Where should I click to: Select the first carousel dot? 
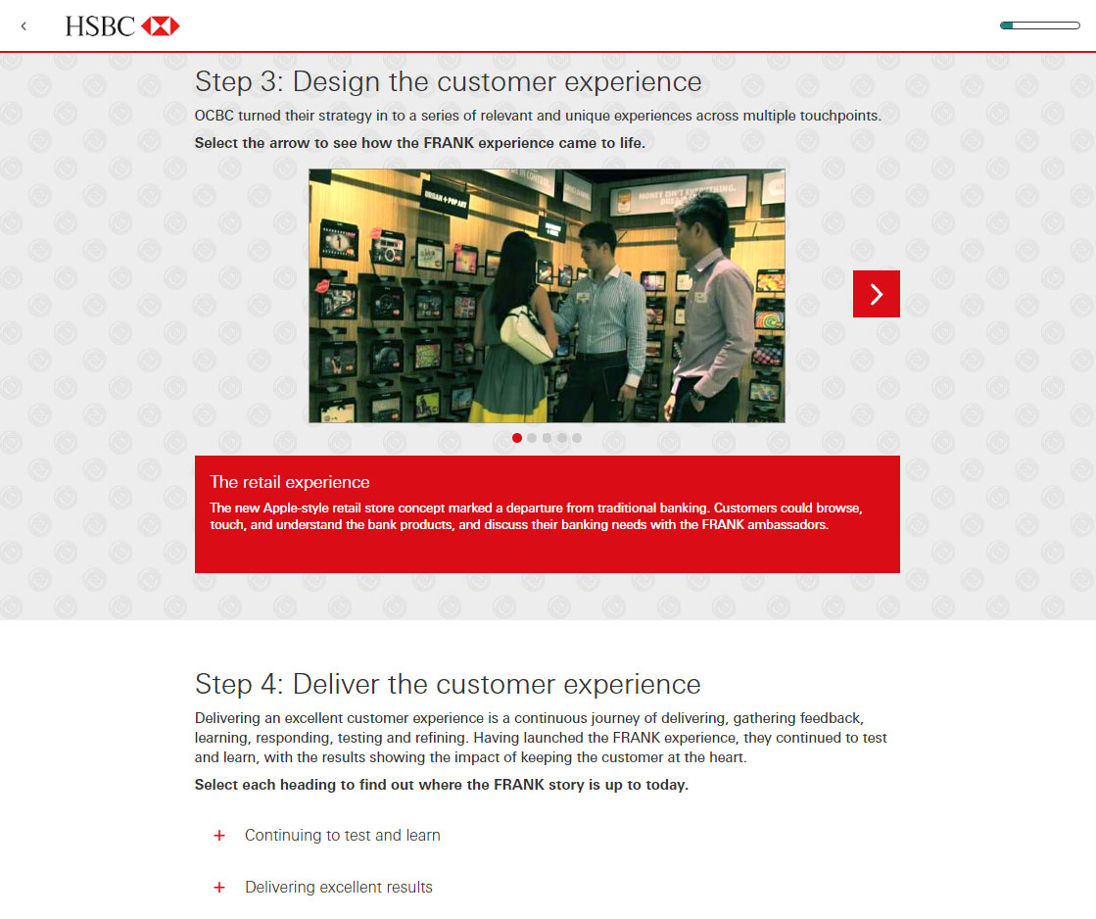516,438
